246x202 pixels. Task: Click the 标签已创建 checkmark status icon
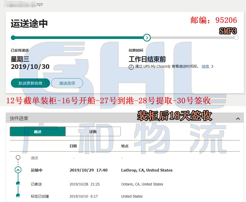point(18,196)
